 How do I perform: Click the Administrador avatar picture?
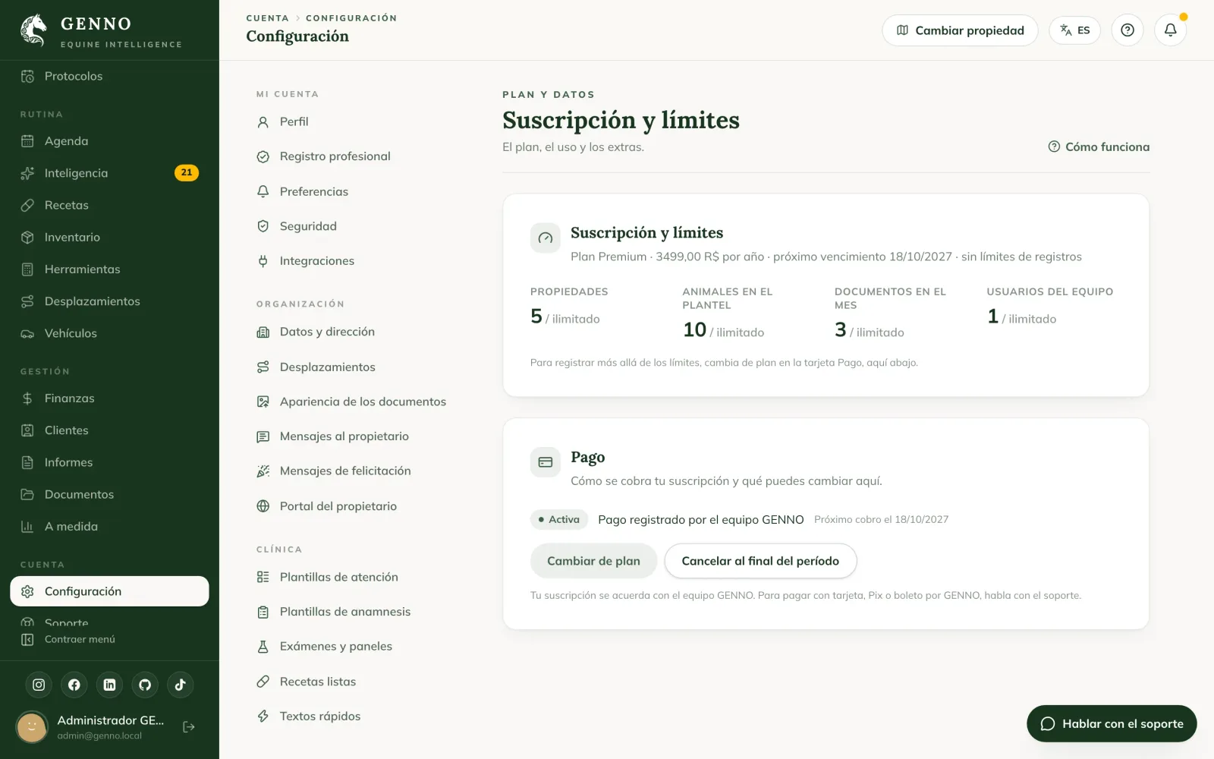32,727
